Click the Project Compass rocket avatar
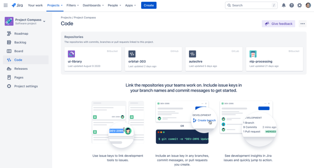The image size is (314, 168). click(9, 21)
